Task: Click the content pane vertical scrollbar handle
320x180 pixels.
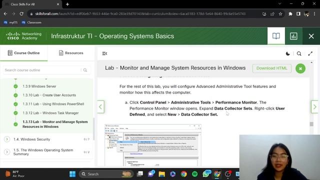Action: tap(311, 124)
